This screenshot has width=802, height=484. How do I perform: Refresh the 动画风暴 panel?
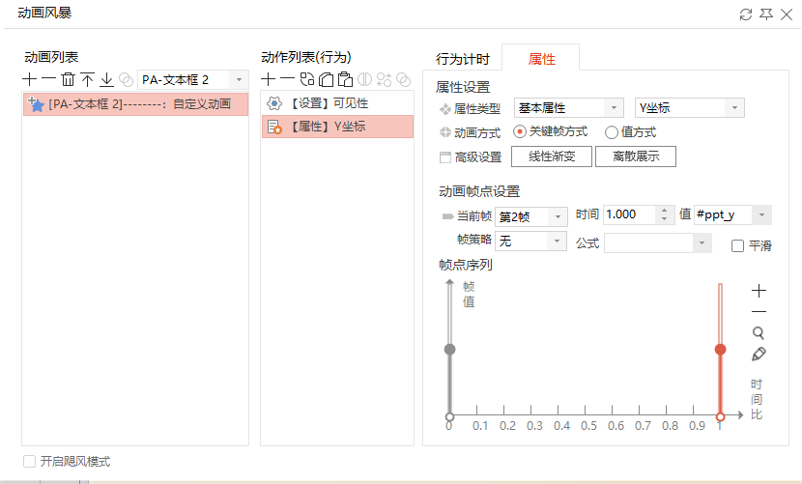746,14
